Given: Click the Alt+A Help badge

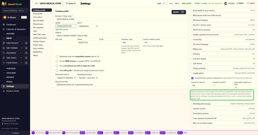Looking at the screenshot, I should pyautogui.click(x=180, y=133).
